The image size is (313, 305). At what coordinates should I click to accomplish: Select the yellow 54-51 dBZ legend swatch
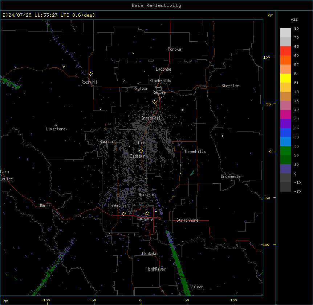285,78
